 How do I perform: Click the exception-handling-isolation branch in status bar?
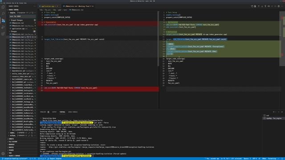pyautogui.click(x=15, y=159)
